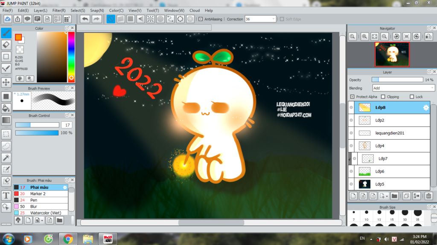Select the Pen brush
Screen dimensions: 437x245
[41, 200]
